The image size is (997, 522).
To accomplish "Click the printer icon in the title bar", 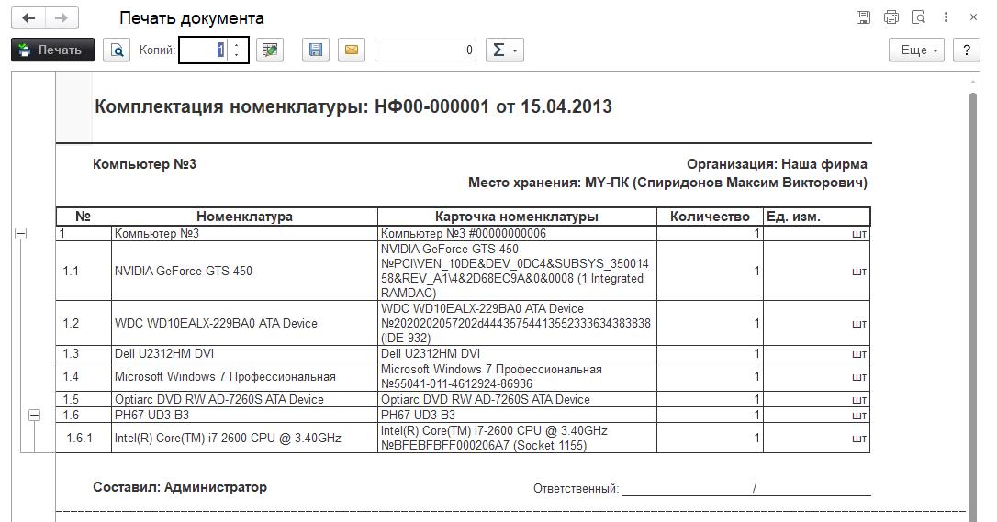I will point(891,17).
